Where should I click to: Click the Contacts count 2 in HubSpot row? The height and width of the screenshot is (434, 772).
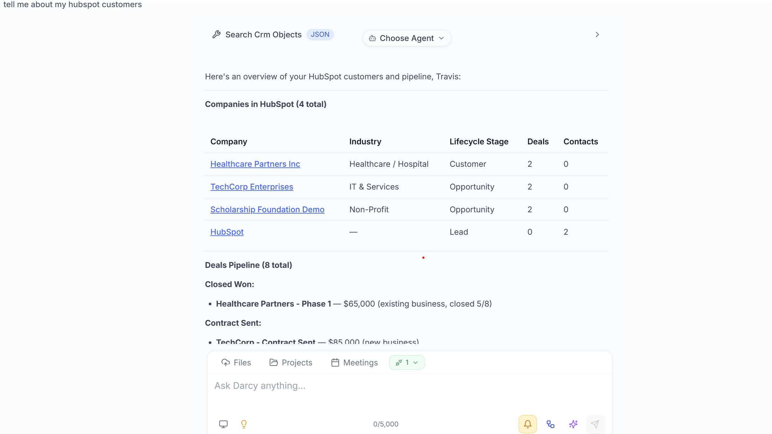pyautogui.click(x=566, y=232)
